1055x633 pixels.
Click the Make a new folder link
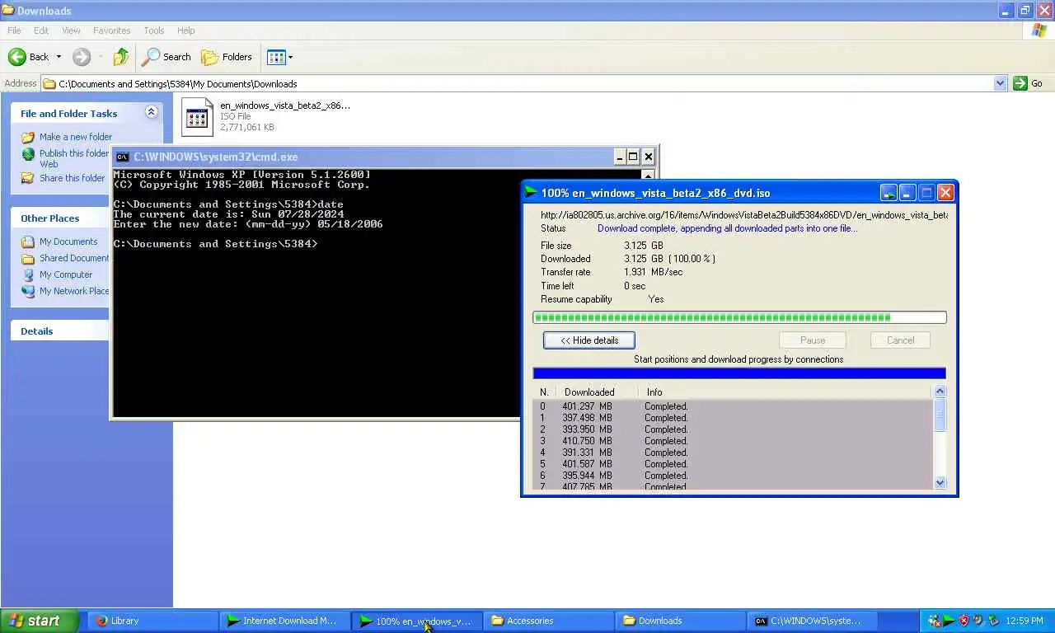coord(76,137)
